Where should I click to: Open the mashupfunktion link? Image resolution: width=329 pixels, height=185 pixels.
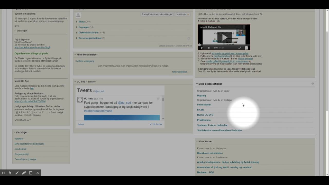(222, 56)
